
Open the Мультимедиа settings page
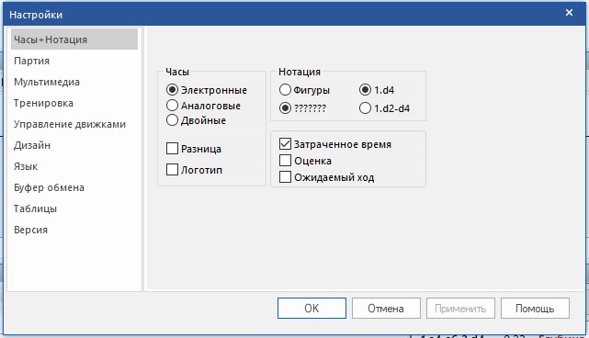[74, 82]
